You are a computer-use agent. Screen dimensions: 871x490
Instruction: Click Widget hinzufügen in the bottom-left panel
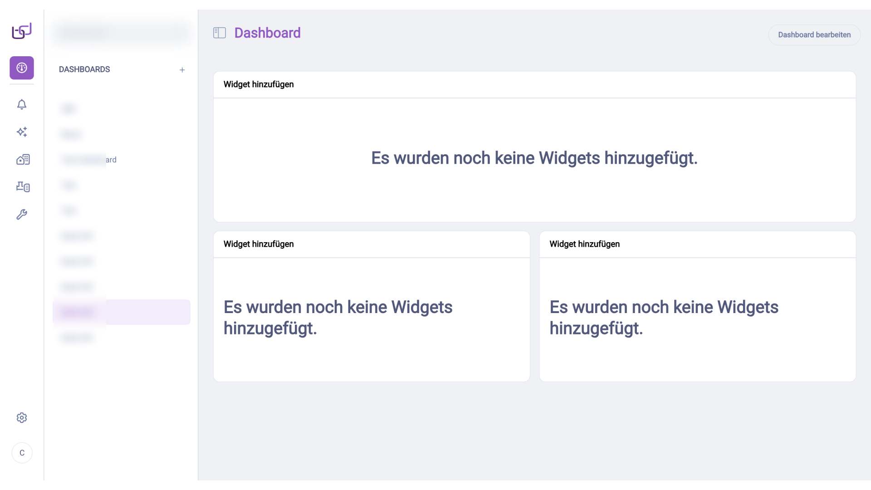click(258, 244)
